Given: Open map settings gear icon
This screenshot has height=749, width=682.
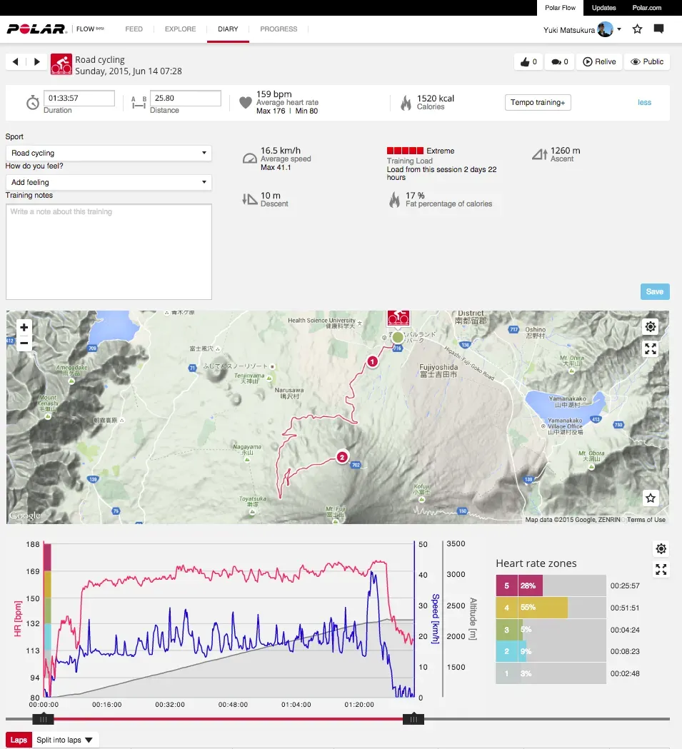Looking at the screenshot, I should coord(650,327).
